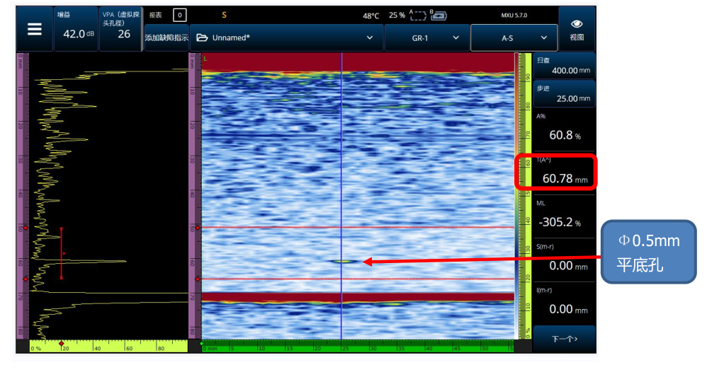
Task: Open the A-S layout dropdown
Action: point(514,38)
